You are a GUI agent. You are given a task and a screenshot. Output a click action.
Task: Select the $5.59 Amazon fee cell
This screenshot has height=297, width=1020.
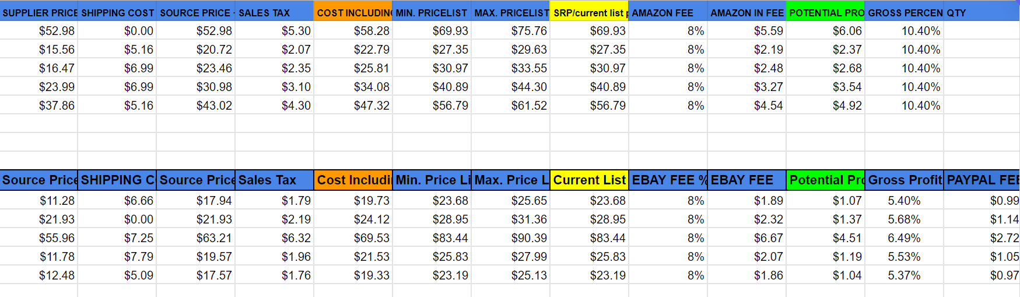746,31
